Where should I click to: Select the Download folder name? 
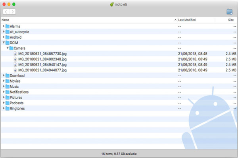17,75
